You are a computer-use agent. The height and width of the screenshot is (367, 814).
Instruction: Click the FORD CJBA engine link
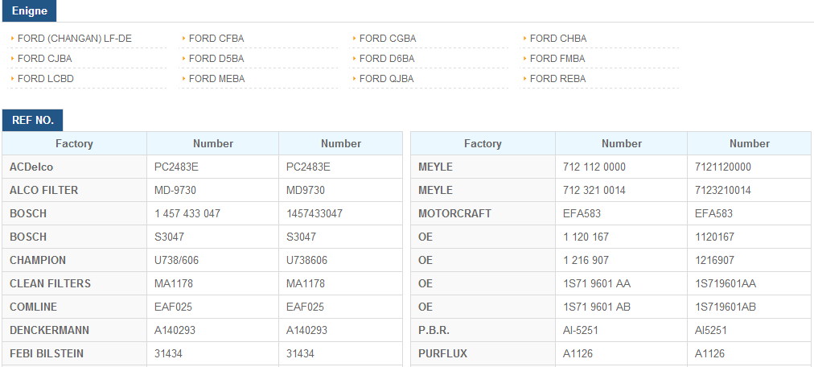click(45, 59)
